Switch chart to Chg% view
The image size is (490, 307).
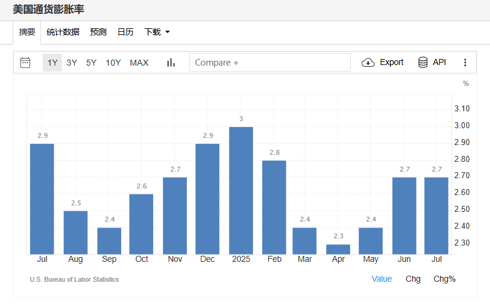444,279
